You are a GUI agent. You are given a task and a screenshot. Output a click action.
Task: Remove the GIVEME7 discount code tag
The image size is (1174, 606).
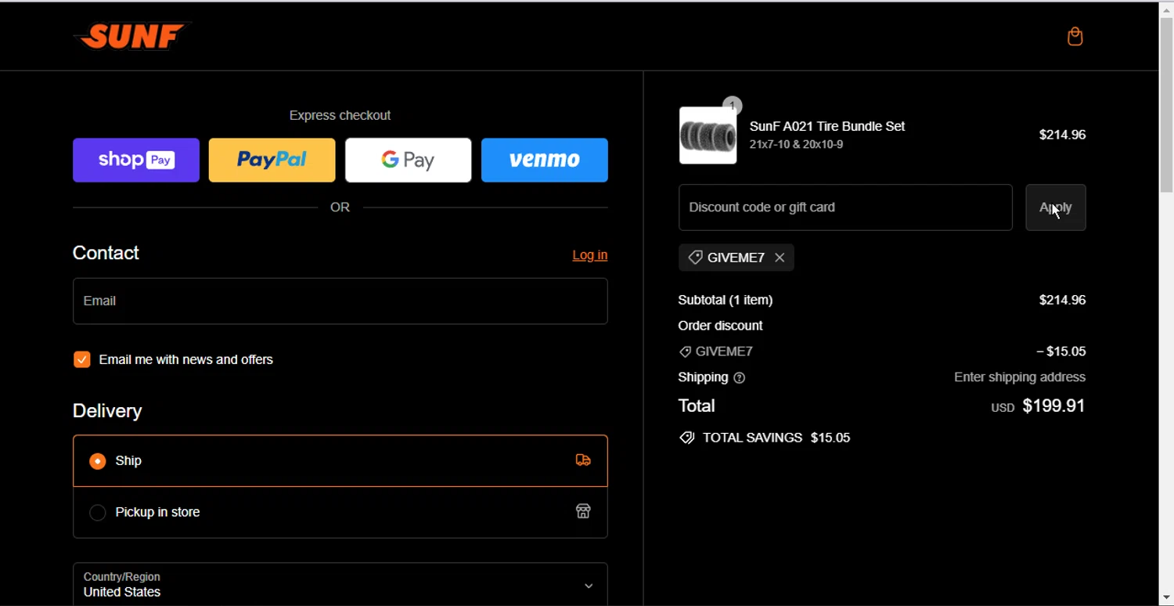point(780,258)
